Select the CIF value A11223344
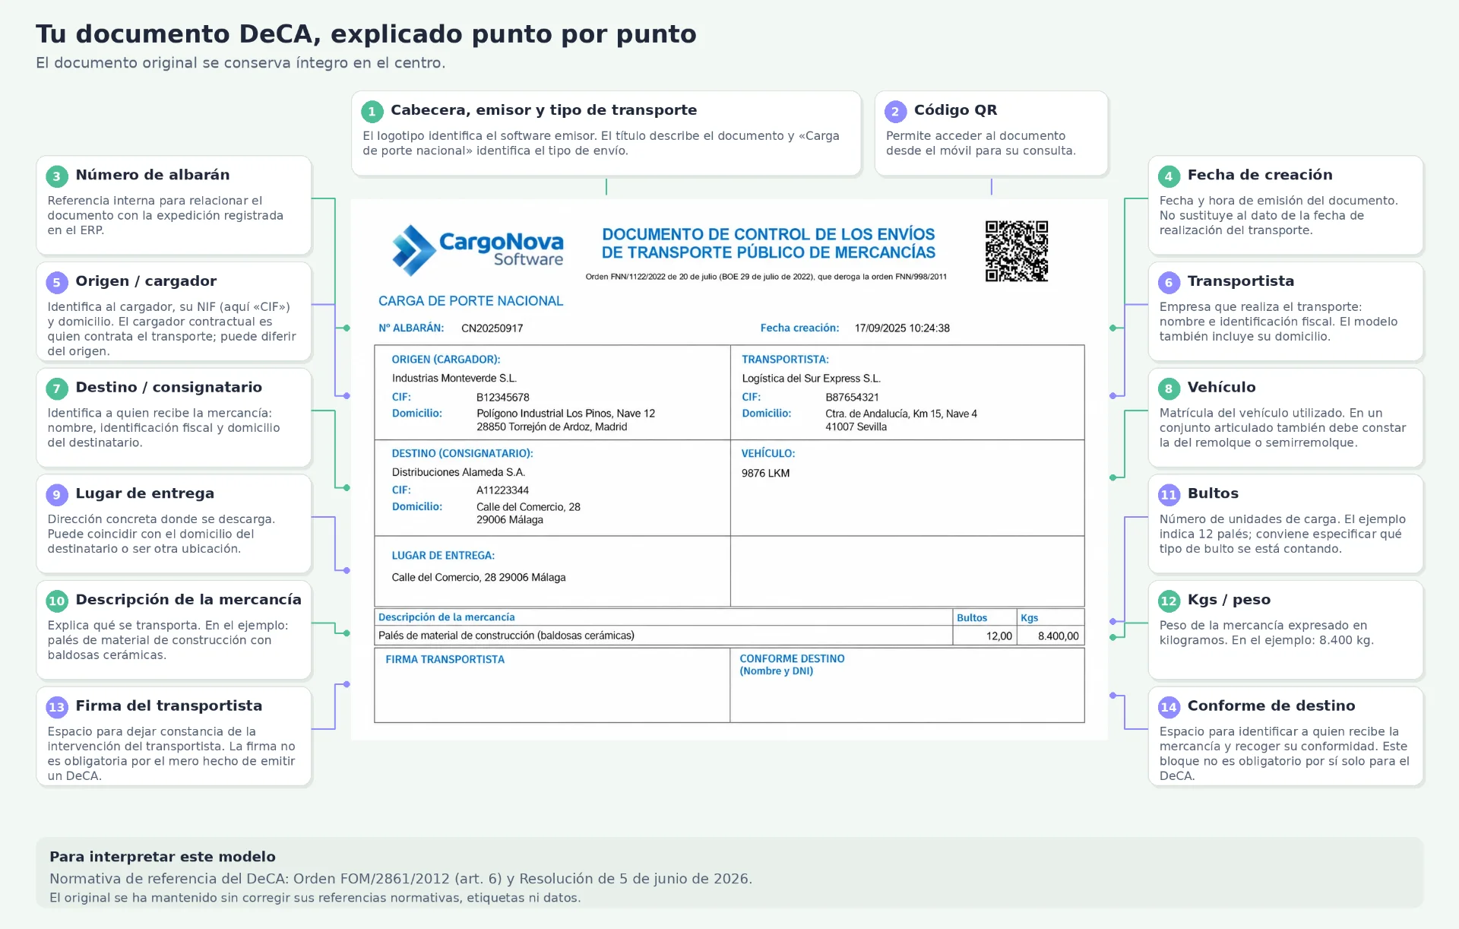The width and height of the screenshot is (1459, 929). tap(502, 490)
